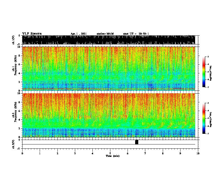Click the ch.1 colorbar log(PSD) label
Viewport: 223px width, 172px height.
pyautogui.click(x=211, y=73)
